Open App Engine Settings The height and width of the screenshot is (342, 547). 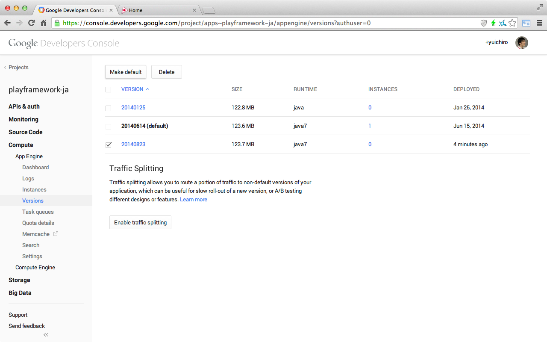click(32, 256)
